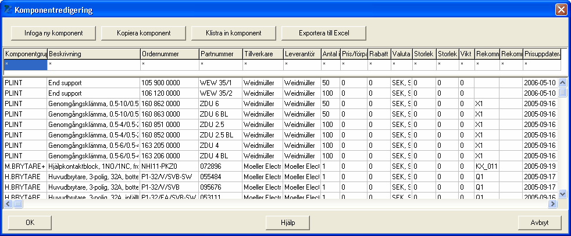The image size is (571, 236).
Task: Select part number 072896
Action: click(x=221, y=167)
